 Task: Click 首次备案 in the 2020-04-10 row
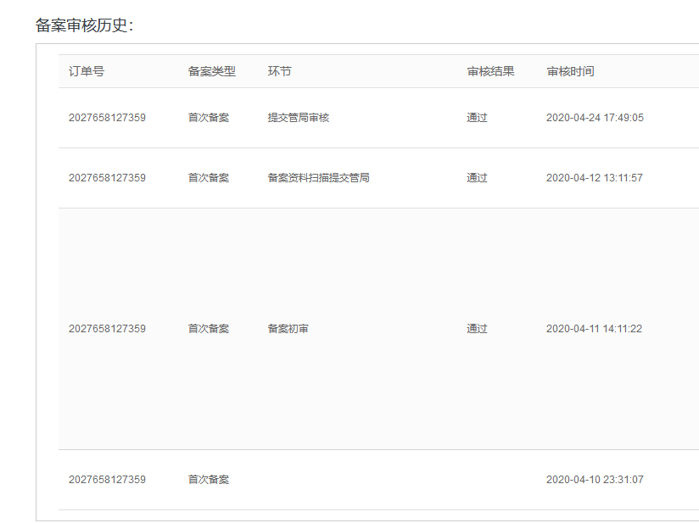tap(208, 480)
